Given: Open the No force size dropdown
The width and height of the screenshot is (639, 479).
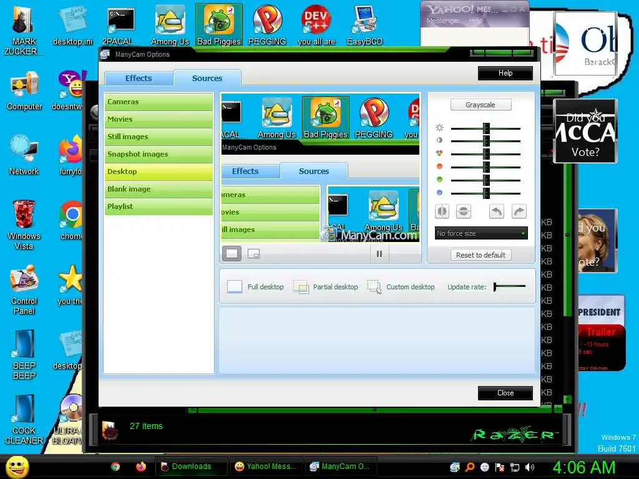Looking at the screenshot, I should pos(481,233).
